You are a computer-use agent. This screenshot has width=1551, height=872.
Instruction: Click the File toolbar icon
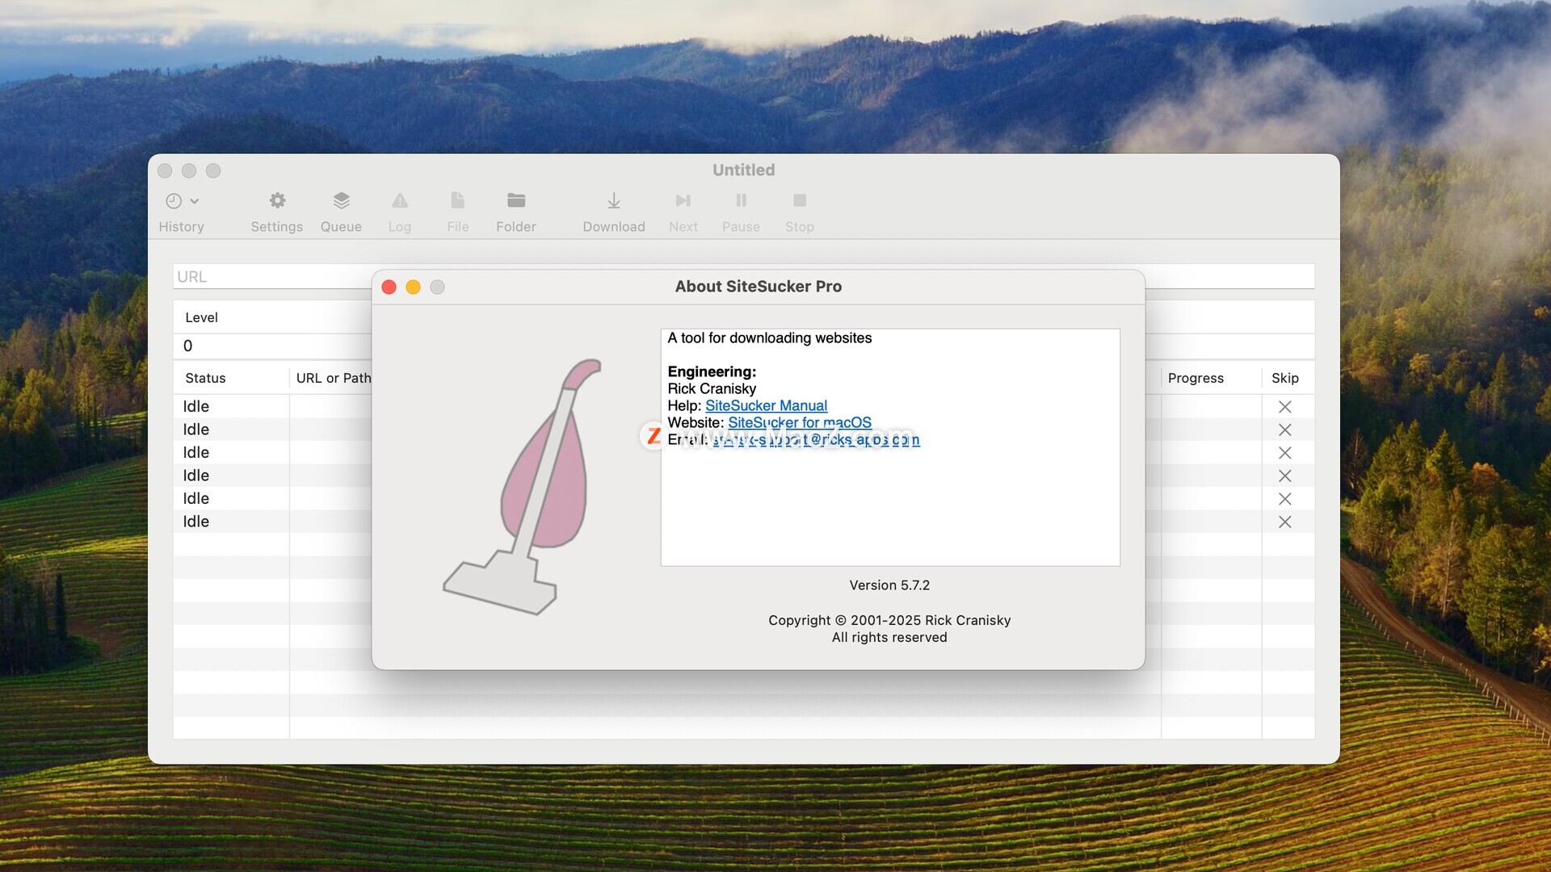pyautogui.click(x=458, y=200)
